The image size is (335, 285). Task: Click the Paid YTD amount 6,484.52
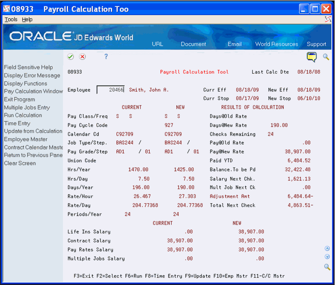tap(299, 161)
